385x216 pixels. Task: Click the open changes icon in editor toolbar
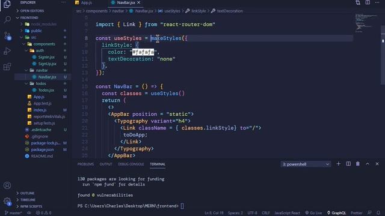(358, 2)
